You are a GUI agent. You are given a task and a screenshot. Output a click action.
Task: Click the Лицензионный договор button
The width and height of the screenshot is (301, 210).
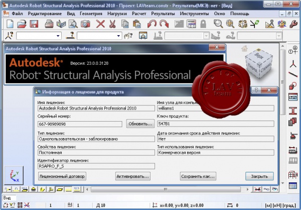62,176
